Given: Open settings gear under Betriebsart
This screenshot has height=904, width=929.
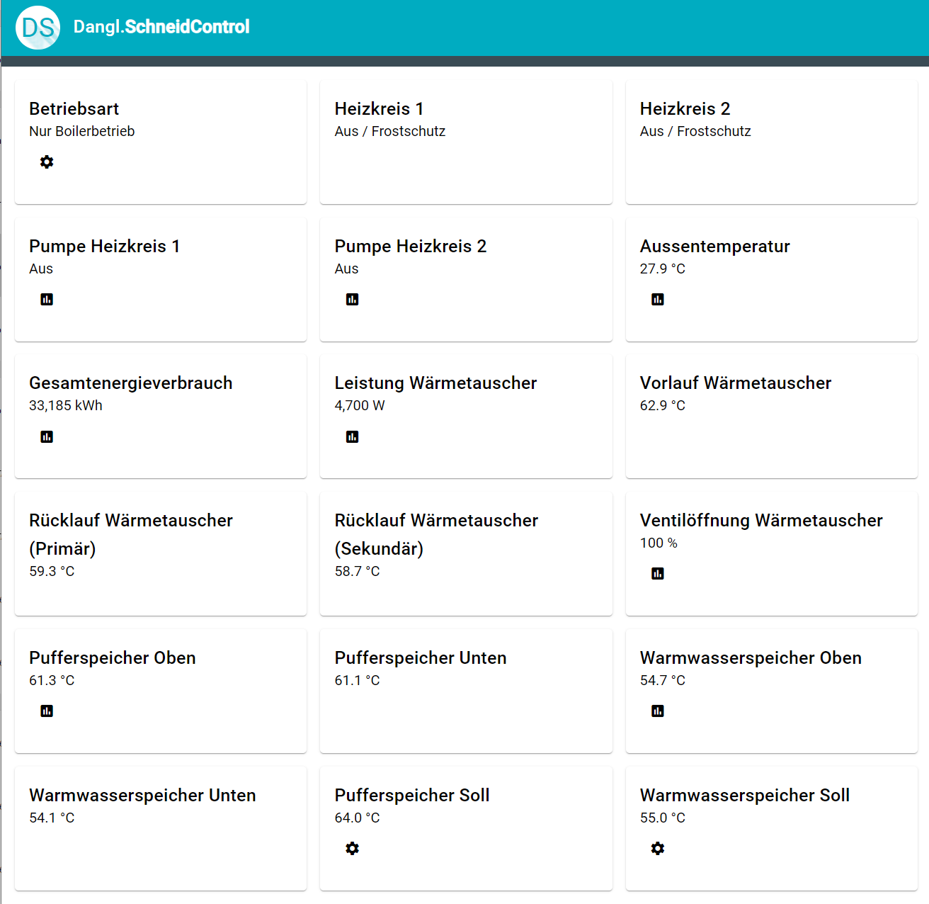Looking at the screenshot, I should 47,162.
